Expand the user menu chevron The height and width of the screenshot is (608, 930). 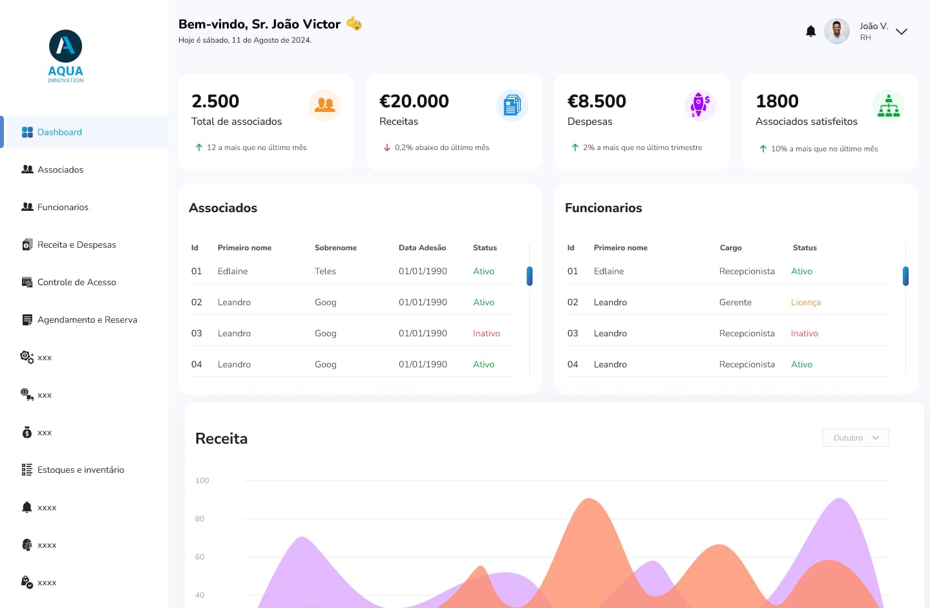click(902, 32)
